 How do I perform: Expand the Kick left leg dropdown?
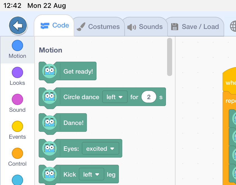pos(91,174)
